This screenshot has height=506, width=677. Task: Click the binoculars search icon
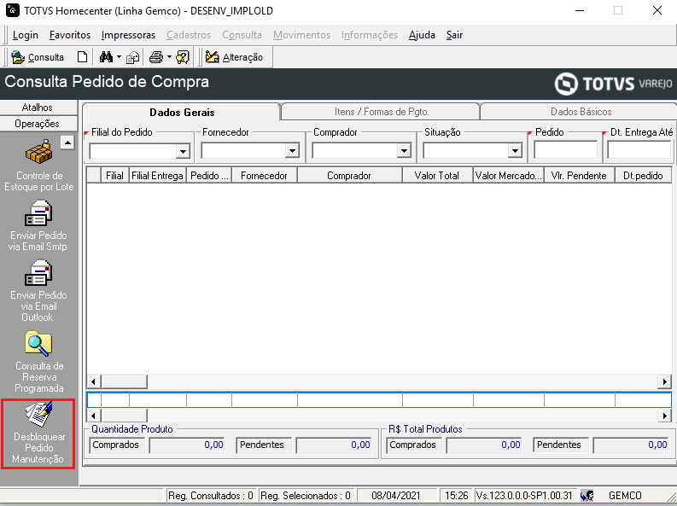click(106, 57)
